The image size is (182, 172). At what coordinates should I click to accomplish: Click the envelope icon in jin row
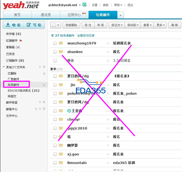click(61, 85)
